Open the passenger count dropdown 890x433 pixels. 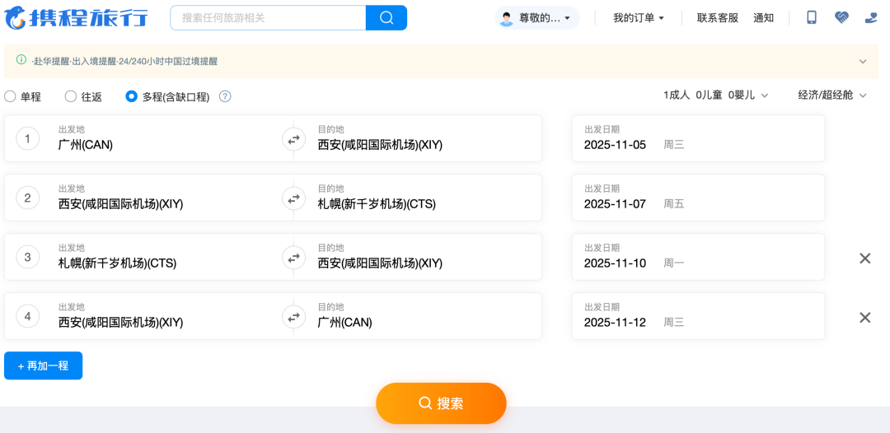coord(716,95)
